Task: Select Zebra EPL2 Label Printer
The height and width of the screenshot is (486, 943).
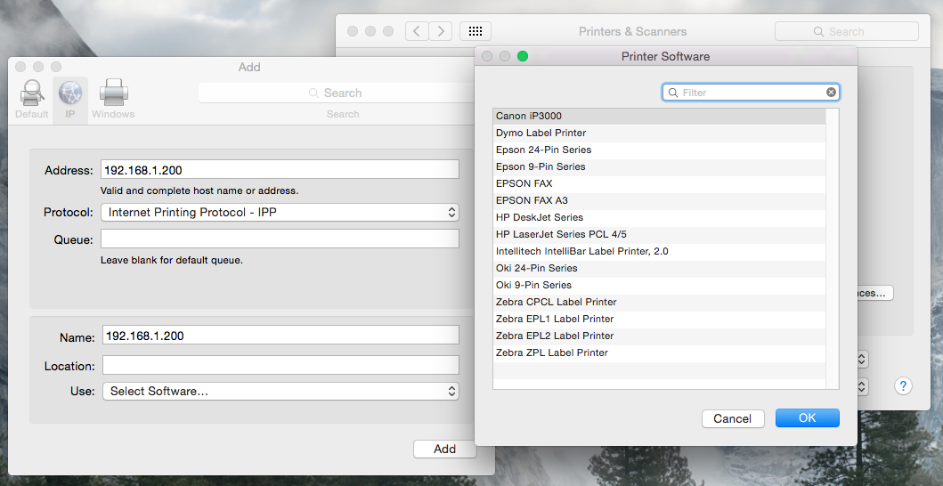Action: [x=659, y=336]
